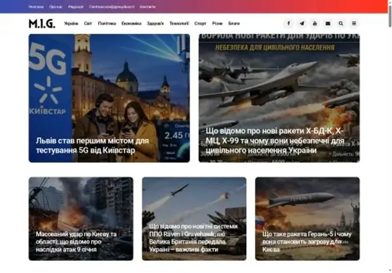Screen dimensions: 392x273
Task: Open the Спорт menu section
Action: pyautogui.click(x=200, y=24)
